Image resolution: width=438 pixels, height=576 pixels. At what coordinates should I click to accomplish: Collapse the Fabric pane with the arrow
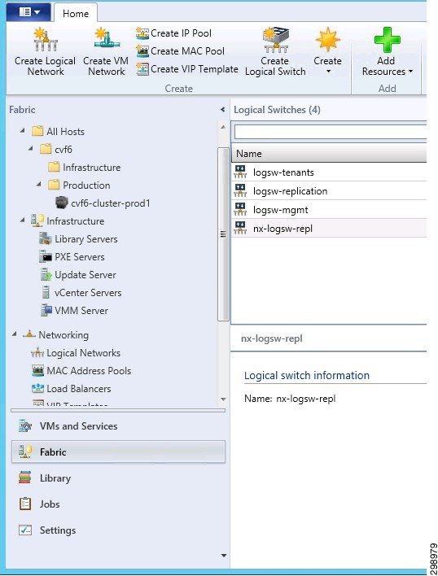click(x=223, y=110)
